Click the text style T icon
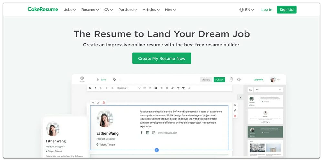This screenshot has width=323, height=161. [x=178, y=88]
